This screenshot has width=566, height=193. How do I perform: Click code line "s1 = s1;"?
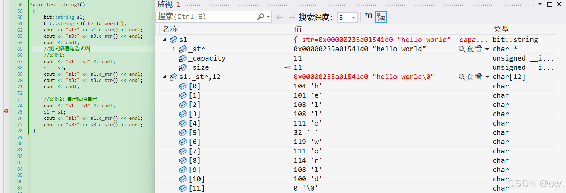tap(55, 112)
